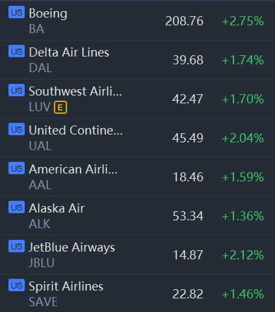
Task: Click the US badge beside American Airlines
Action: click(x=16, y=168)
